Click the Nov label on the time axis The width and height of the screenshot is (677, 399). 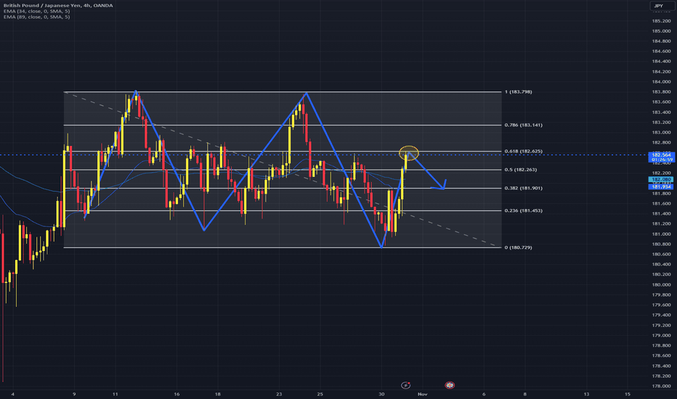tap(422, 394)
